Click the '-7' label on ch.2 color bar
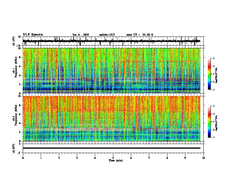Viewport: 229px width, 177px height. pyautogui.click(x=213, y=138)
